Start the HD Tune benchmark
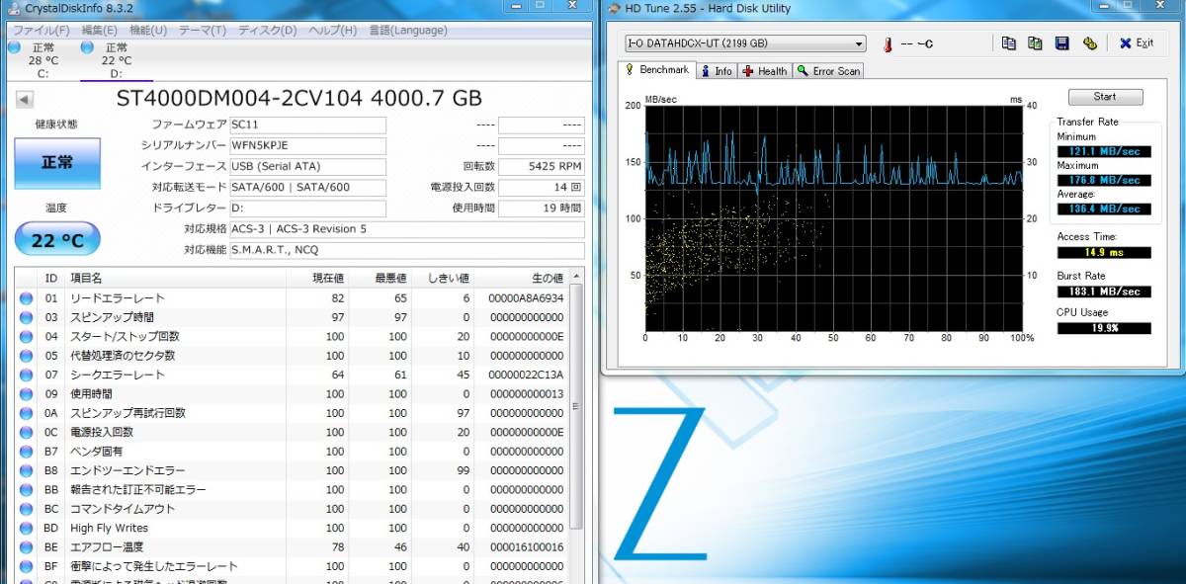 coord(1105,97)
